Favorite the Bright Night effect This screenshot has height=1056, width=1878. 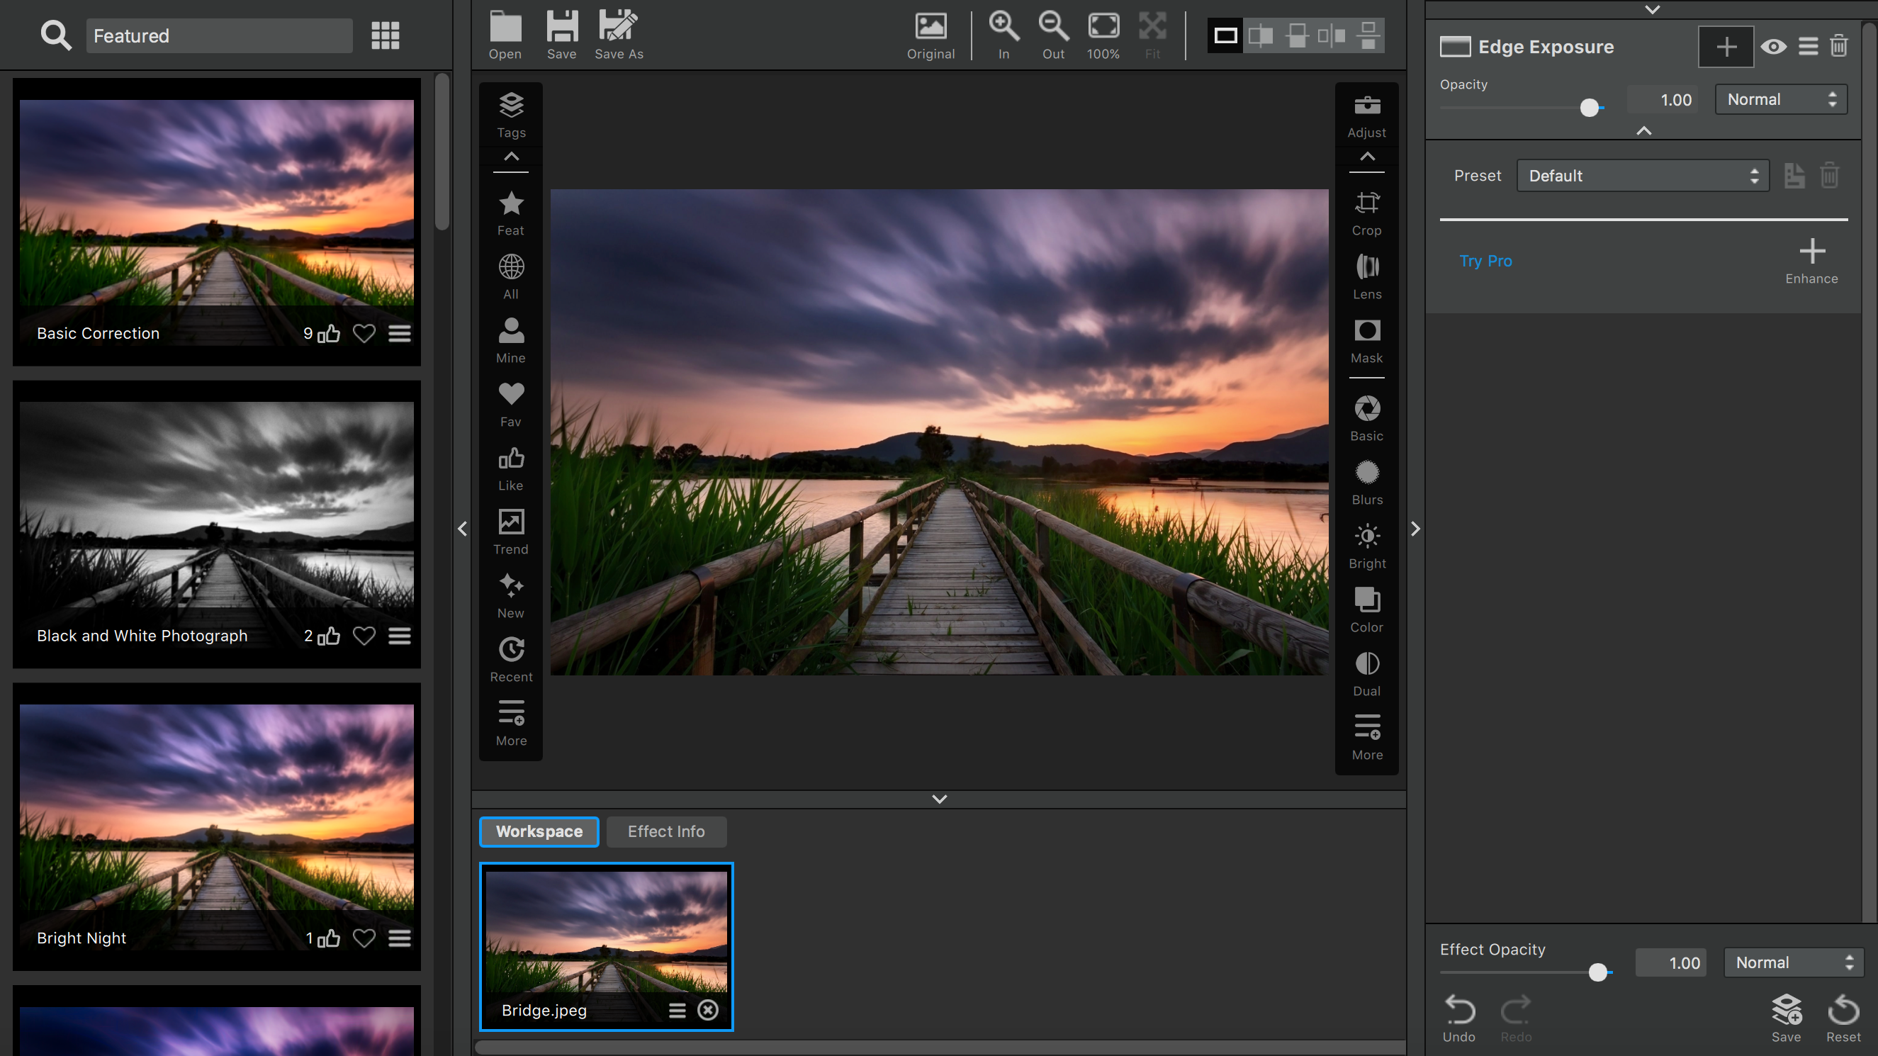364,938
